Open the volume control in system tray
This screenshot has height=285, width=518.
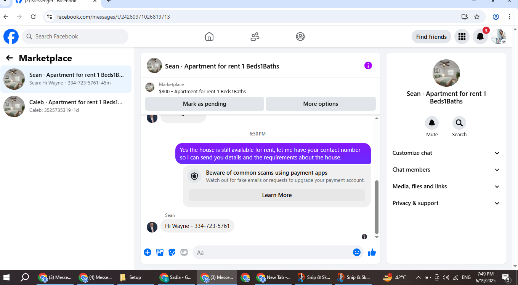point(446,277)
